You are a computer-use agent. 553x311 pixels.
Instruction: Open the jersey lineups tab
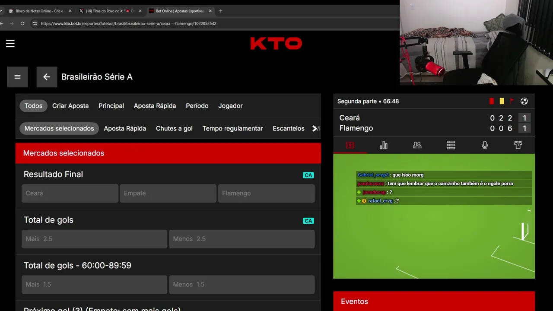(x=518, y=145)
